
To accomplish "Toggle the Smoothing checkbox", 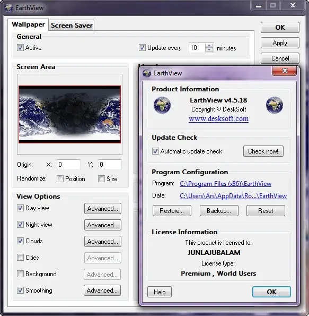I will [x=20, y=291].
